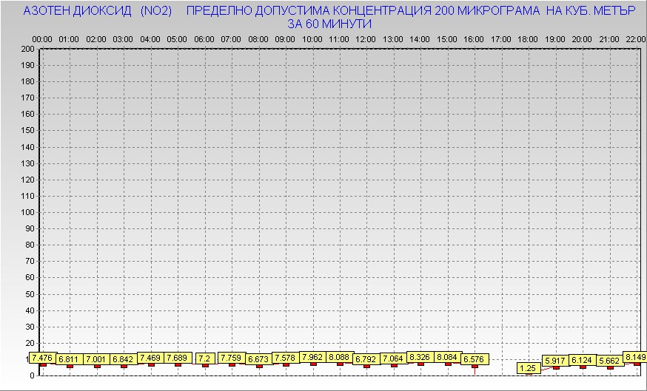Screen dimensions: 647x391
Task: Click the red data marker under 6.576
Action: [475, 367]
